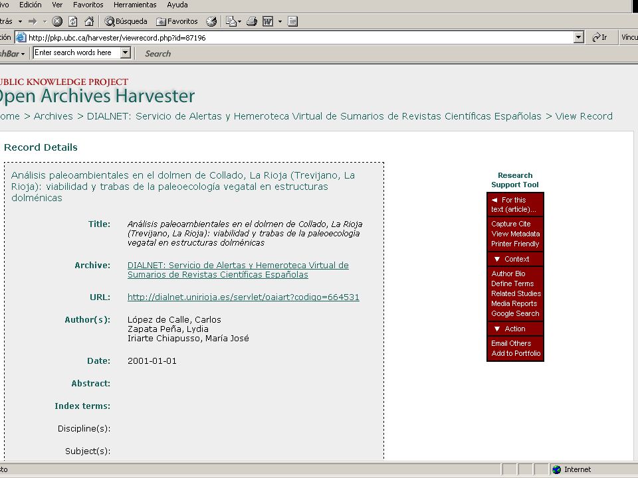Image resolution: width=638 pixels, height=478 pixels.
Task: Click View Metadata link
Action: 516,234
